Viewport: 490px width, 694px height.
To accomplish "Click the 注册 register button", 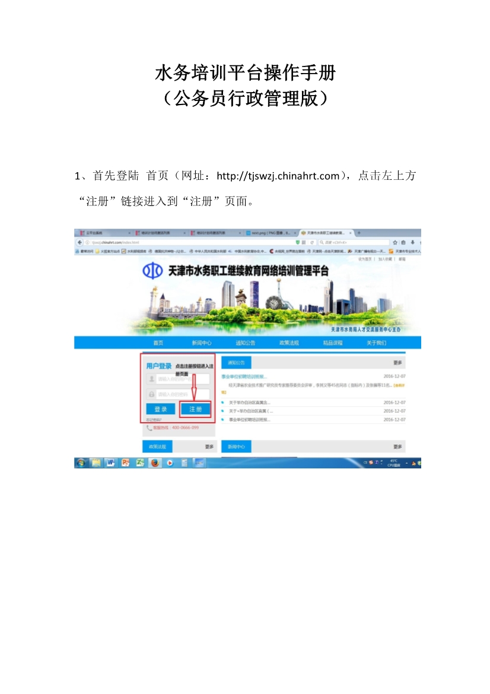I will click(195, 409).
